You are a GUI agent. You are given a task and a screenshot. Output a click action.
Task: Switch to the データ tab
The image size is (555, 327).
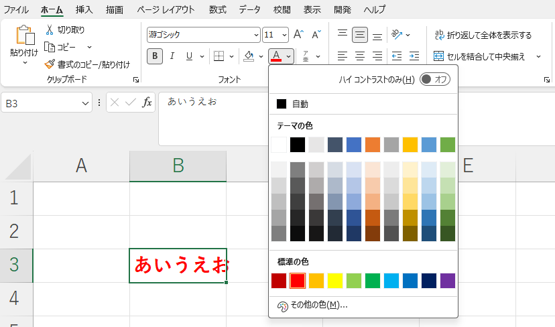pos(249,9)
